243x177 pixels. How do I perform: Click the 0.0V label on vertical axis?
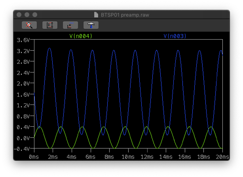tap(23, 138)
